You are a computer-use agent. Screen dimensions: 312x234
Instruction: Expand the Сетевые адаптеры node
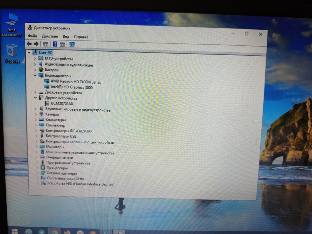pos(37,173)
